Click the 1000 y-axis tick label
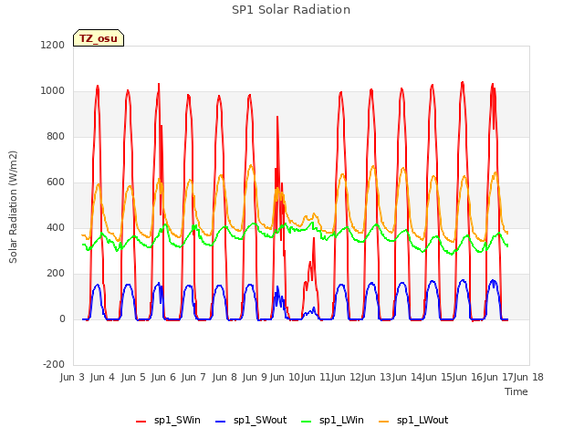The width and height of the screenshot is (584, 438). coord(53,91)
